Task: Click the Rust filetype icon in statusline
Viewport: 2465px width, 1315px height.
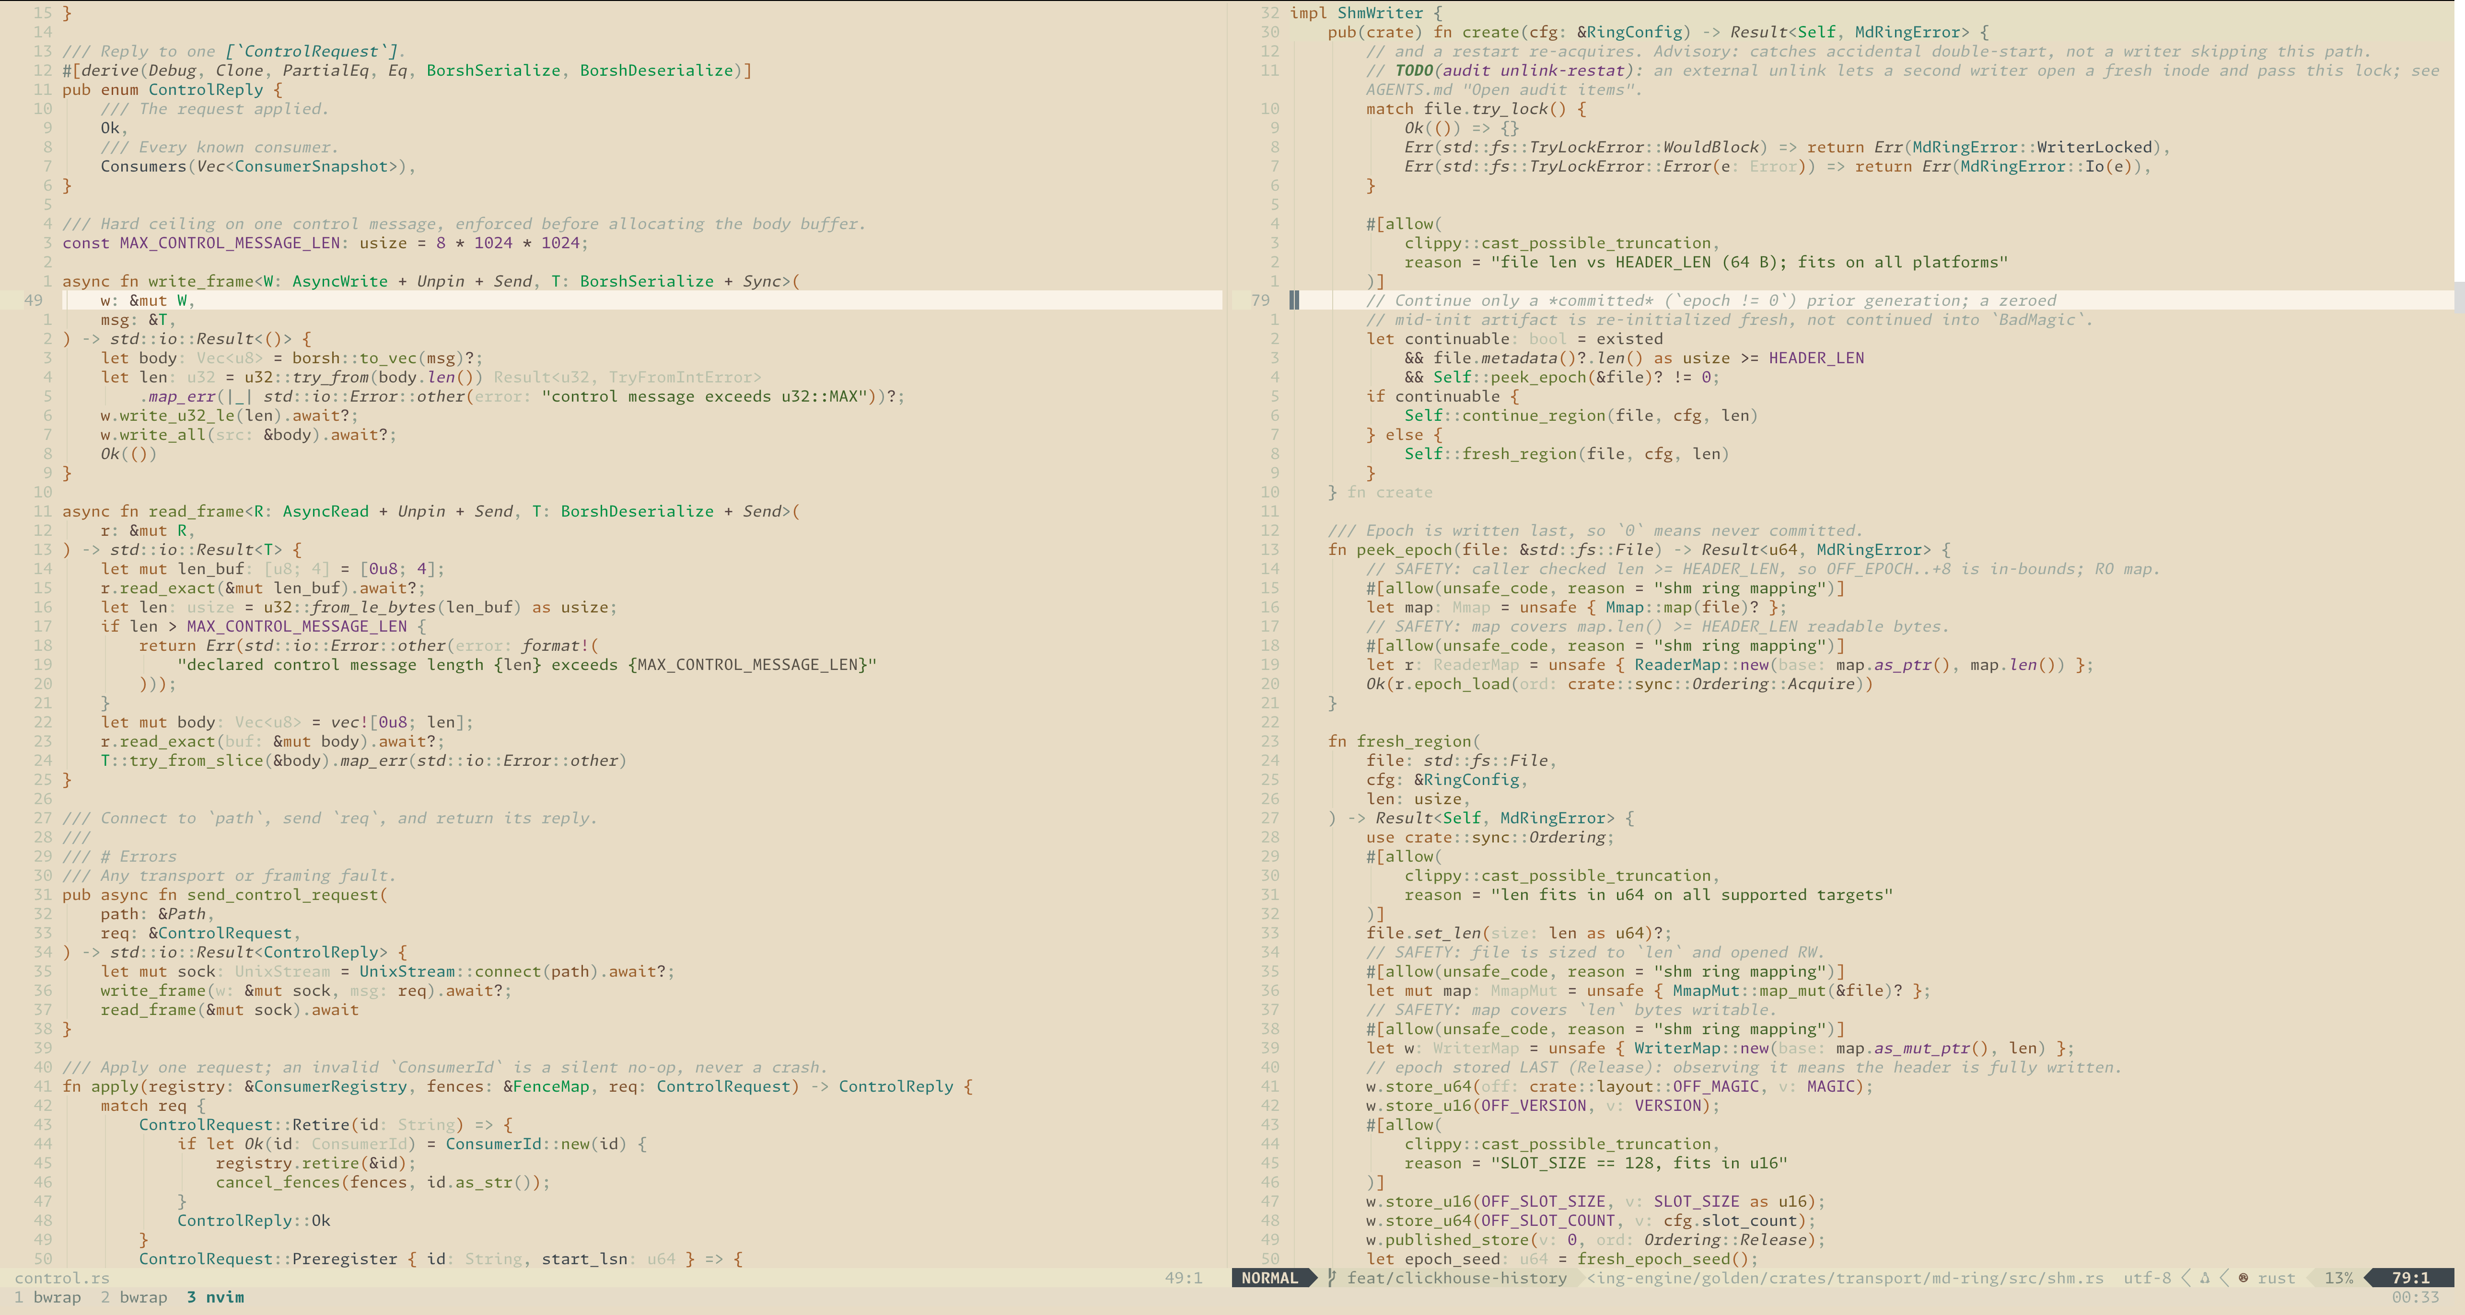Action: 2243,1278
